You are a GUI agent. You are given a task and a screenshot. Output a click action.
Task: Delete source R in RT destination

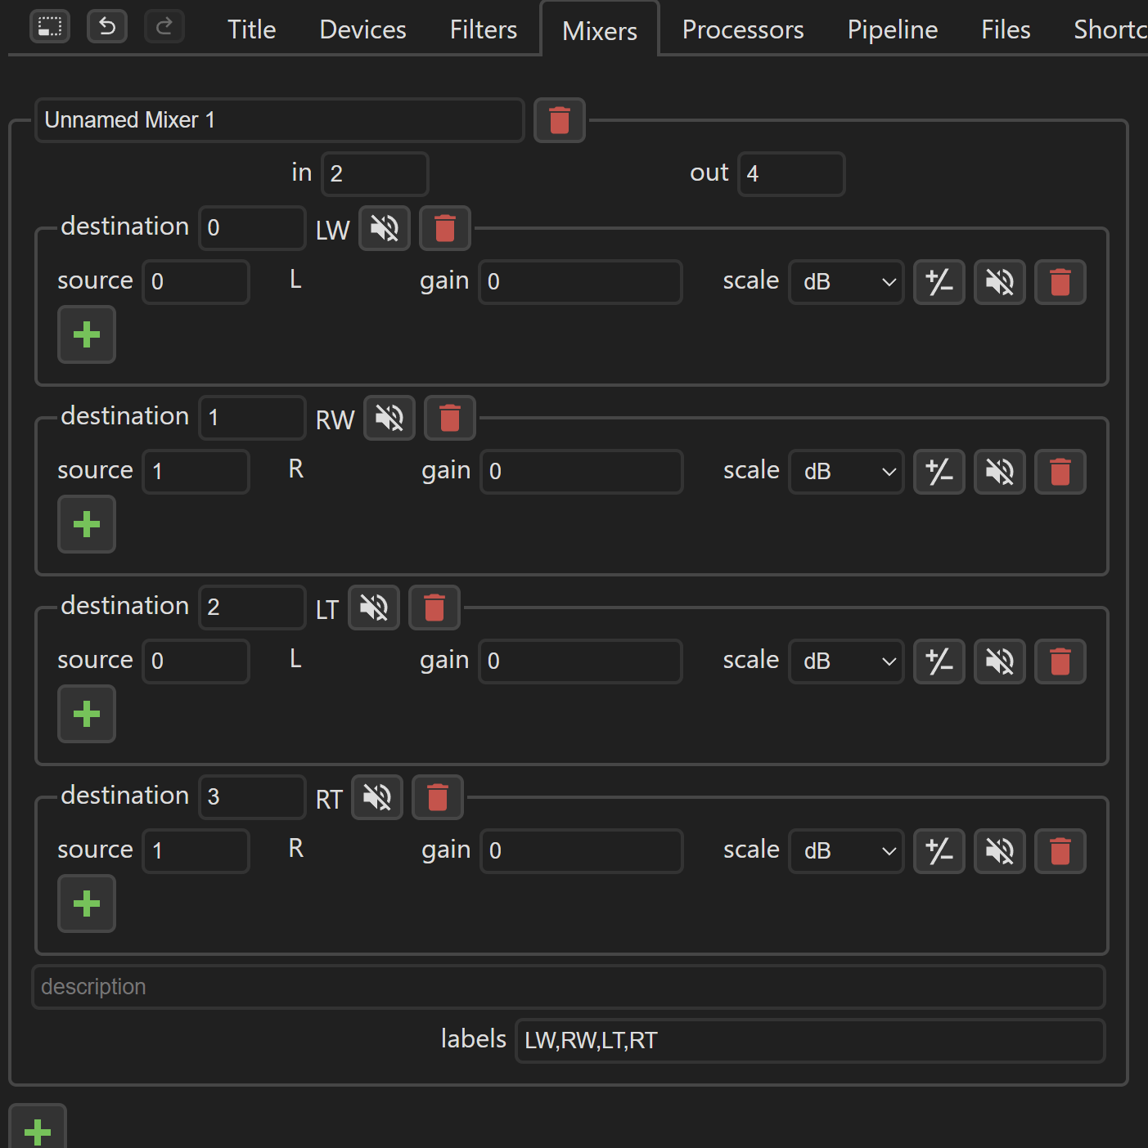[1060, 851]
